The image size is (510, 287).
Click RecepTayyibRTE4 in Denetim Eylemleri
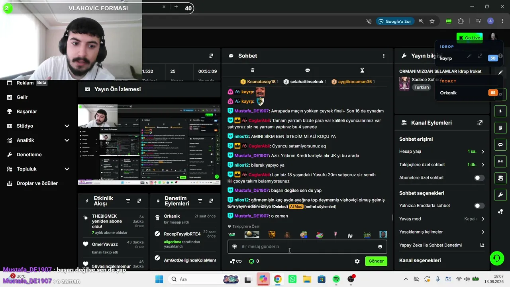click(x=182, y=234)
